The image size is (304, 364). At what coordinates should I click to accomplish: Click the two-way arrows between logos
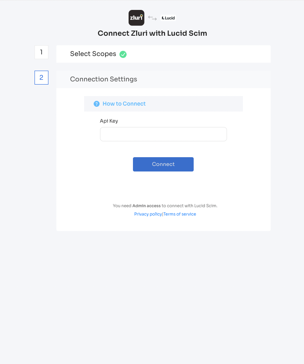152,18
